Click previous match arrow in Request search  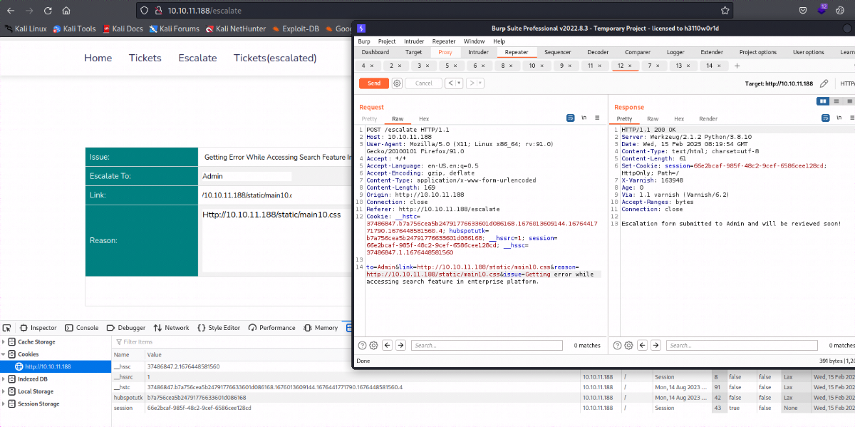(388, 346)
